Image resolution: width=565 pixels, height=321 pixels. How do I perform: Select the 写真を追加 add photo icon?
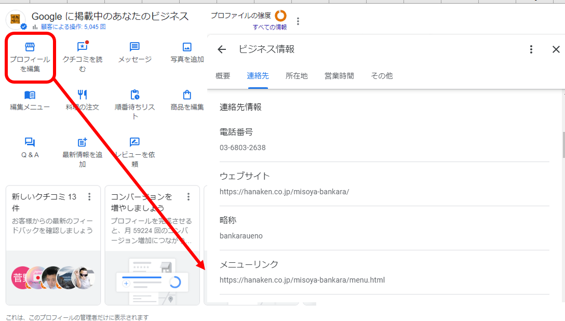[x=187, y=47]
